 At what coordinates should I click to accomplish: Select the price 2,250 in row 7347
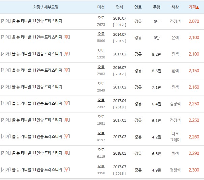[x=194, y=104]
